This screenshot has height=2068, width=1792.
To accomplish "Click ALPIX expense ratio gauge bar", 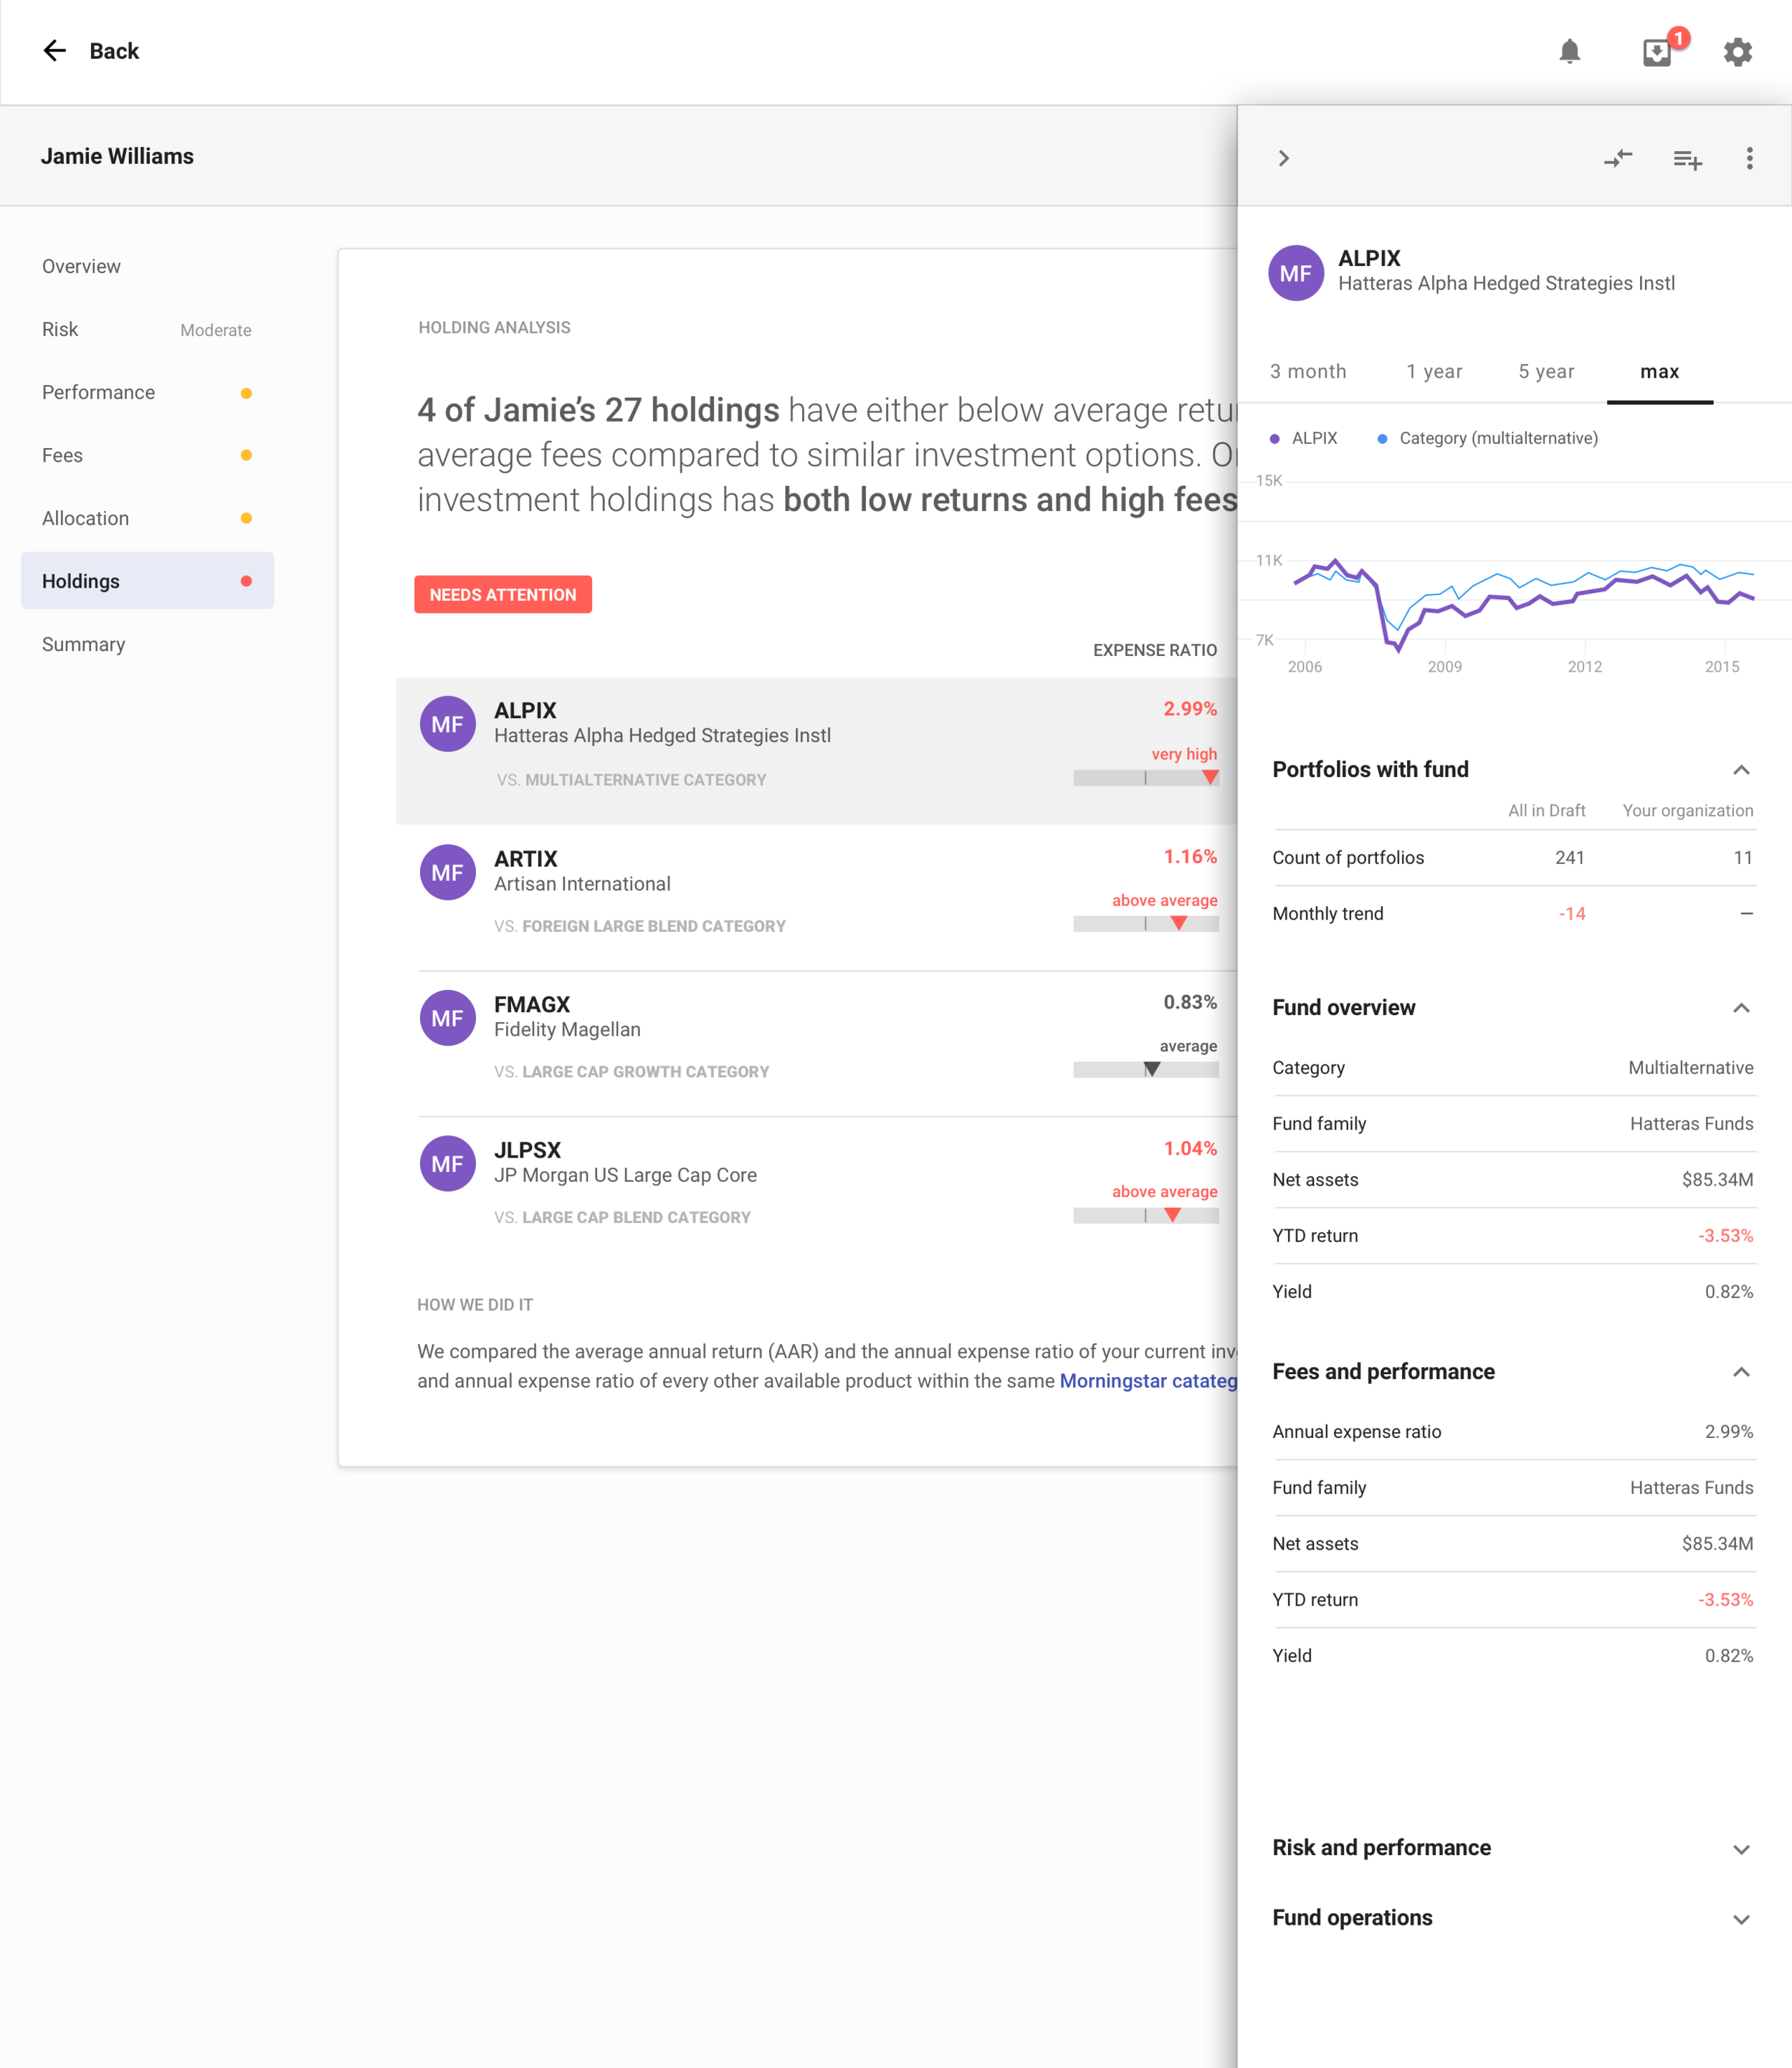I will (1146, 777).
